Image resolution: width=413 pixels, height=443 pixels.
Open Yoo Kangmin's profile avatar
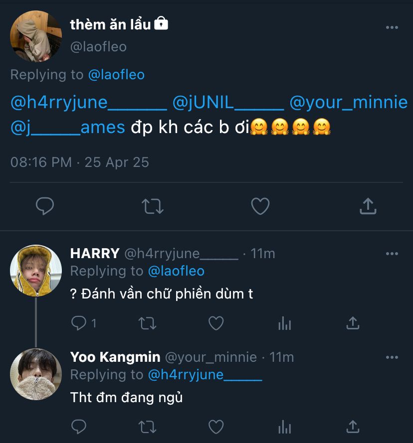click(x=36, y=374)
